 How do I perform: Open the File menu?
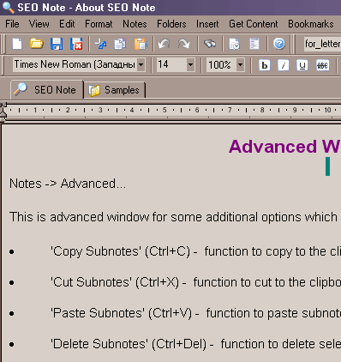pos(12,24)
